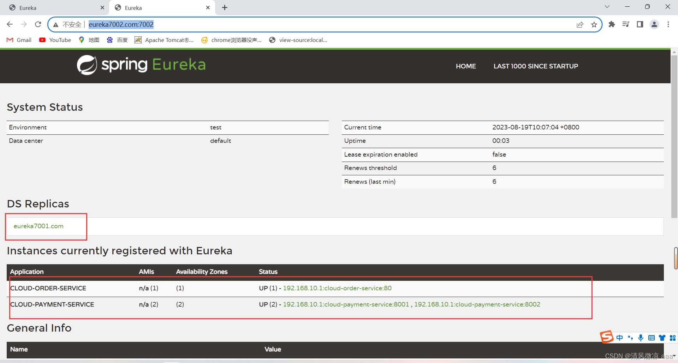
Task: Open the view-source:local bookmark
Action: [x=298, y=40]
